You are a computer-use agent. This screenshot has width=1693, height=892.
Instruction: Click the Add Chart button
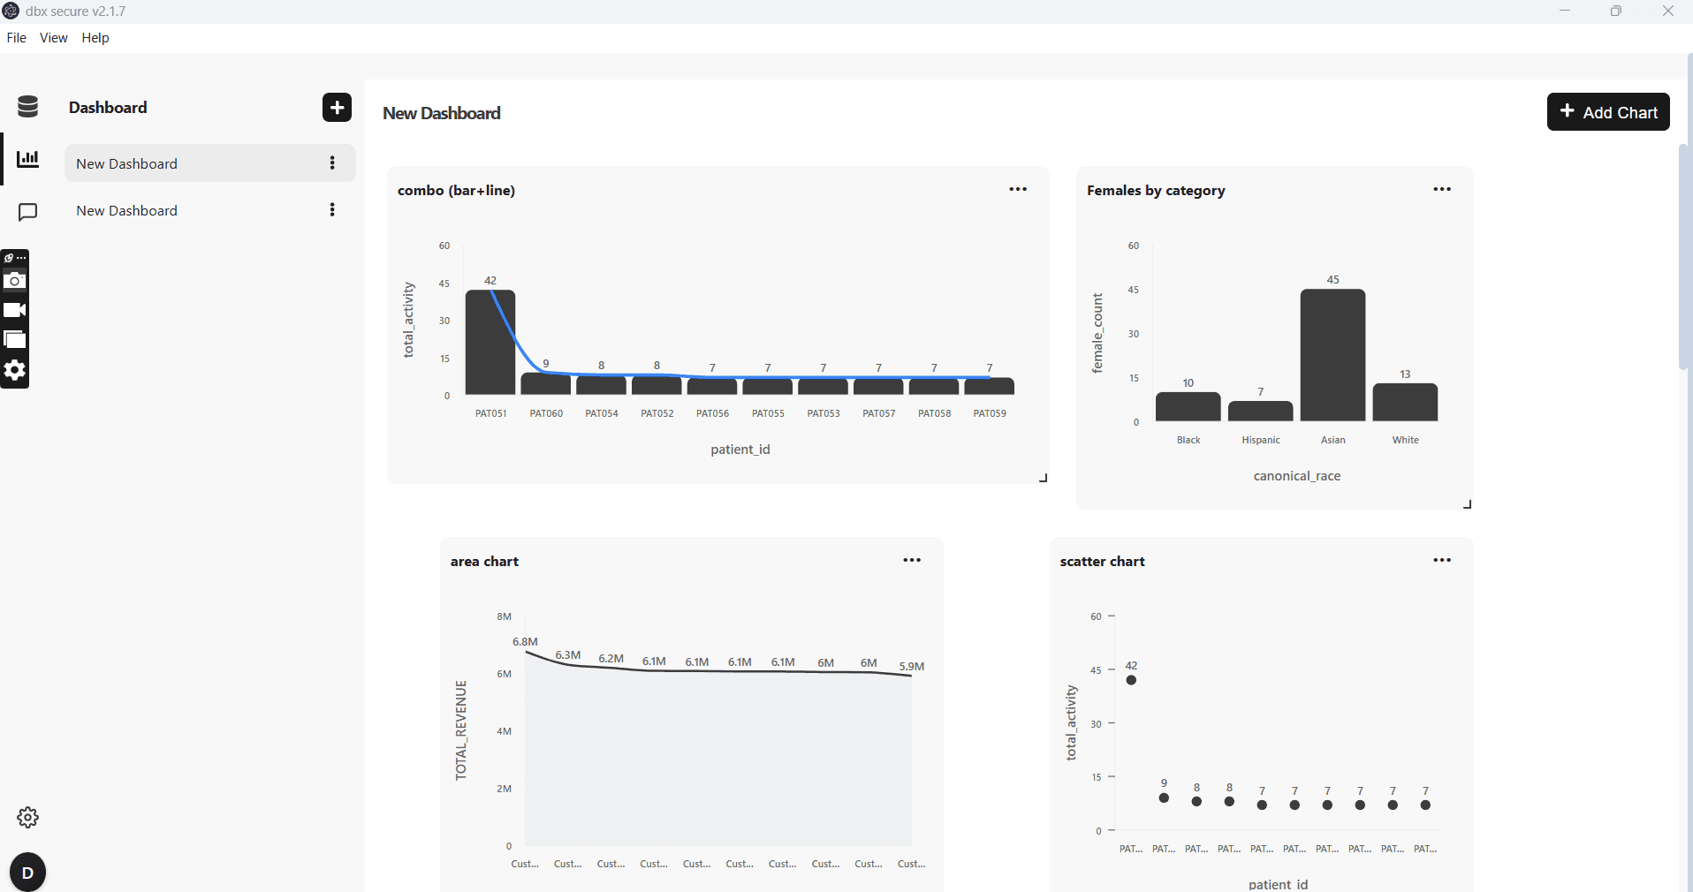1608,112
